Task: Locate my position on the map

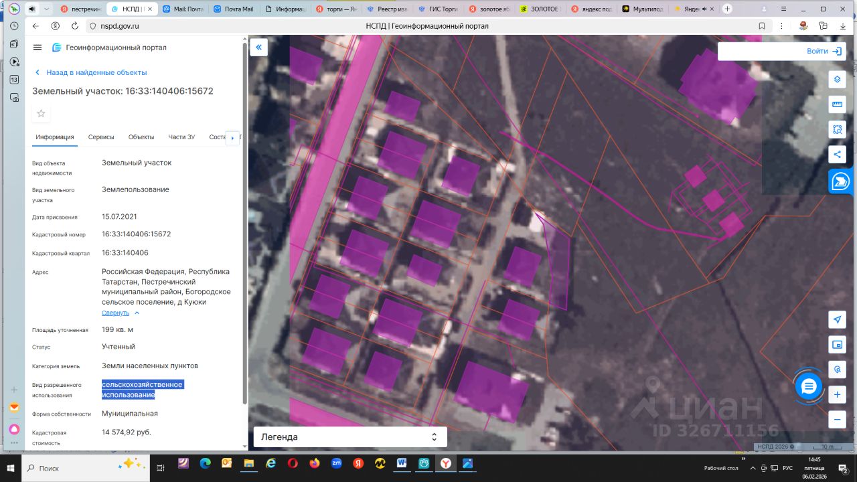Action: (x=837, y=319)
